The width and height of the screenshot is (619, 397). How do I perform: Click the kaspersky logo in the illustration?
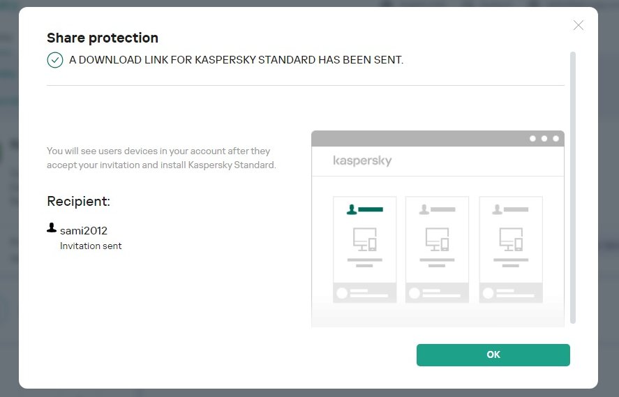tap(362, 160)
